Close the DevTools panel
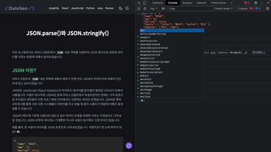 click(x=268, y=3)
